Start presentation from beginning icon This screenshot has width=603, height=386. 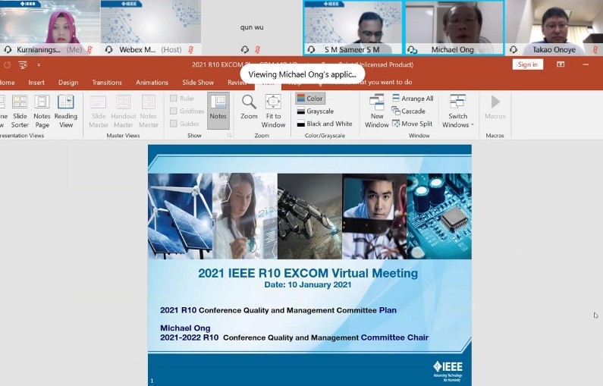pyautogui.click(x=23, y=65)
